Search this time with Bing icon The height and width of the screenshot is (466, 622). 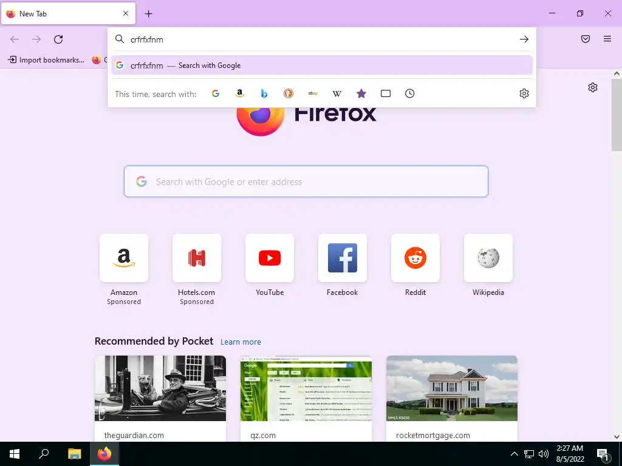(264, 93)
